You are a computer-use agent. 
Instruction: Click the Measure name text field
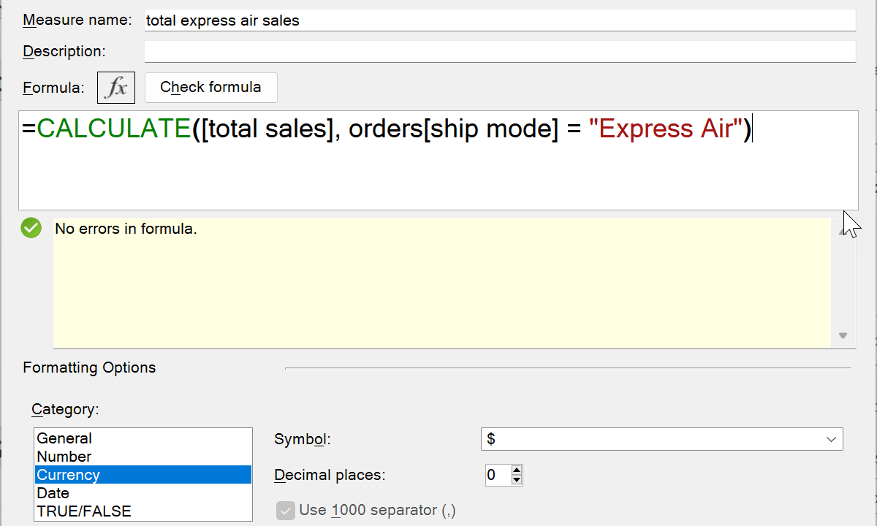pyautogui.click(x=499, y=20)
